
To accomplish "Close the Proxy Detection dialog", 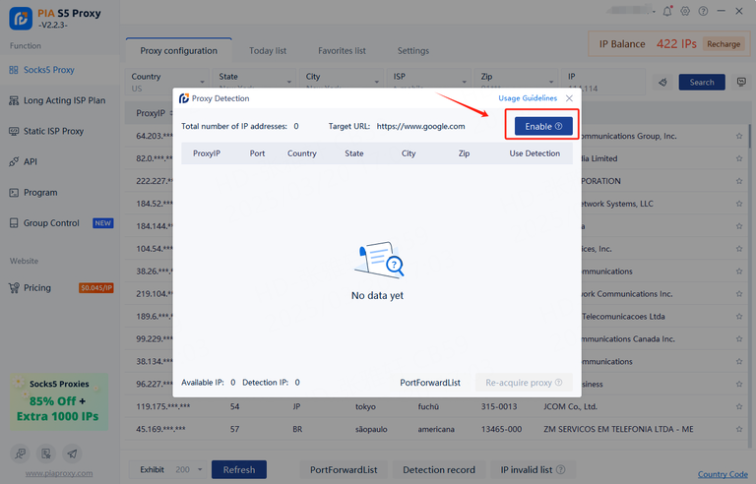I will click(569, 98).
